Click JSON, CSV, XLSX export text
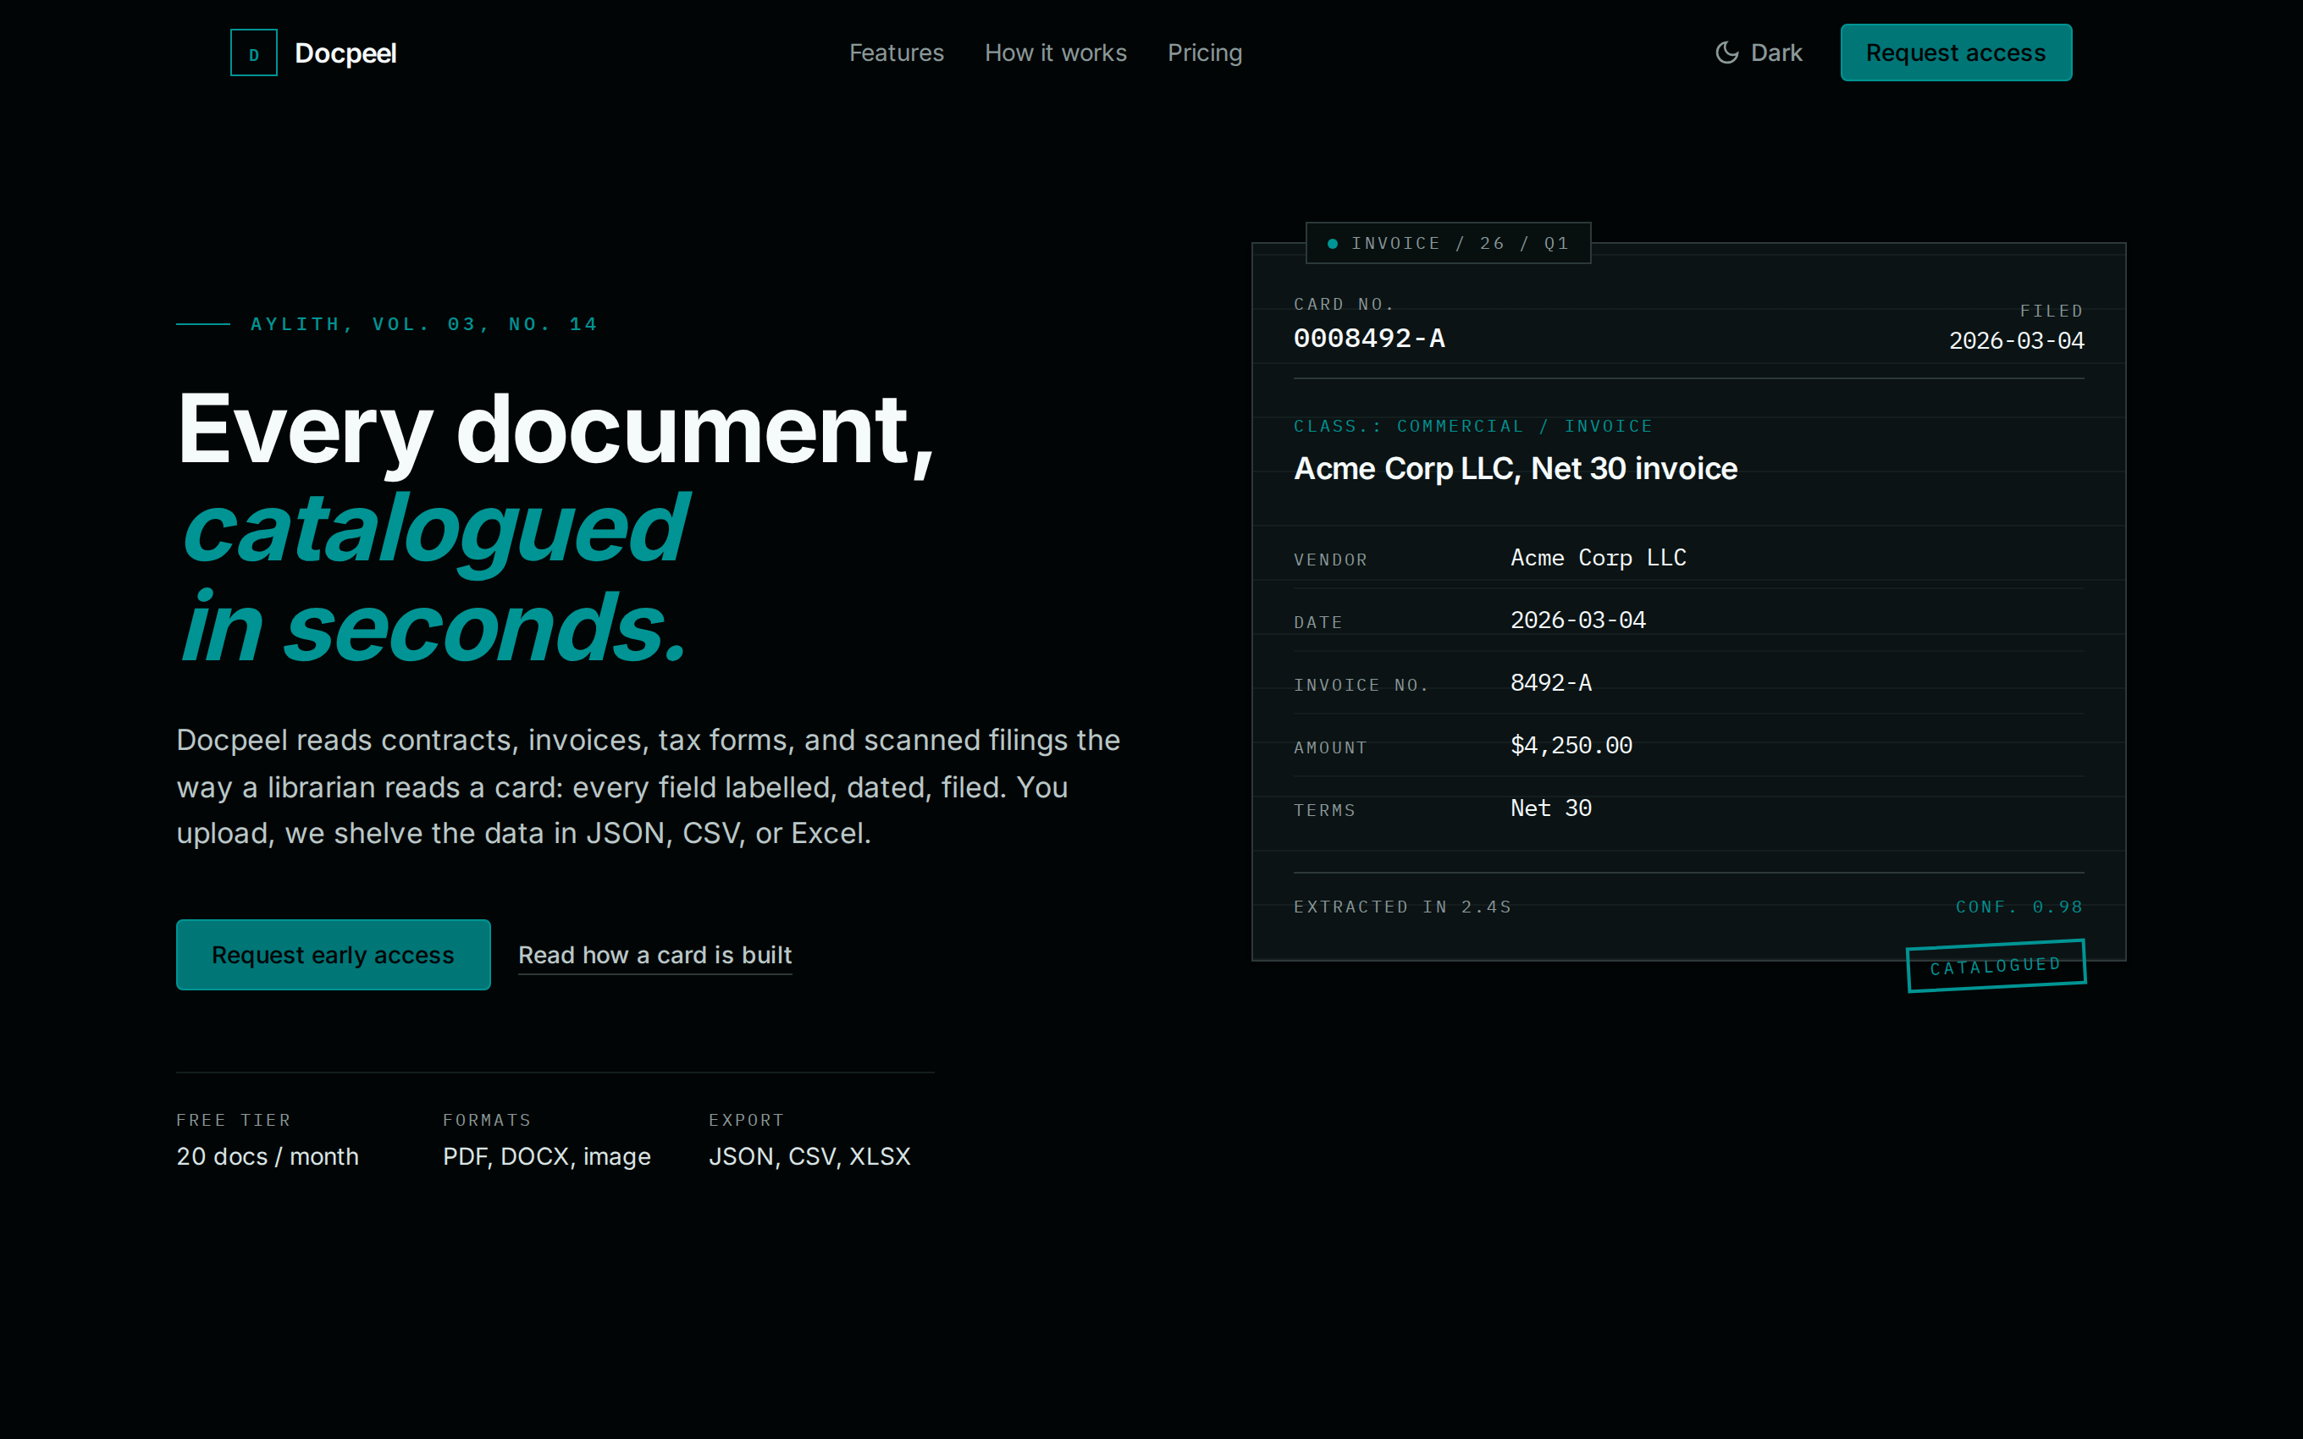 click(809, 1156)
